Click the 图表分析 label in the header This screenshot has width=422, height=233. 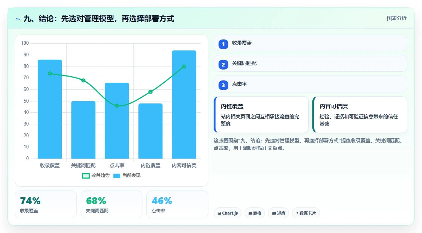tap(396, 18)
